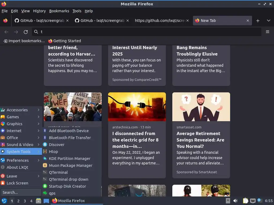The height and width of the screenshot is (205, 274).
Task: Open the Help menu
Action: click(89, 11)
